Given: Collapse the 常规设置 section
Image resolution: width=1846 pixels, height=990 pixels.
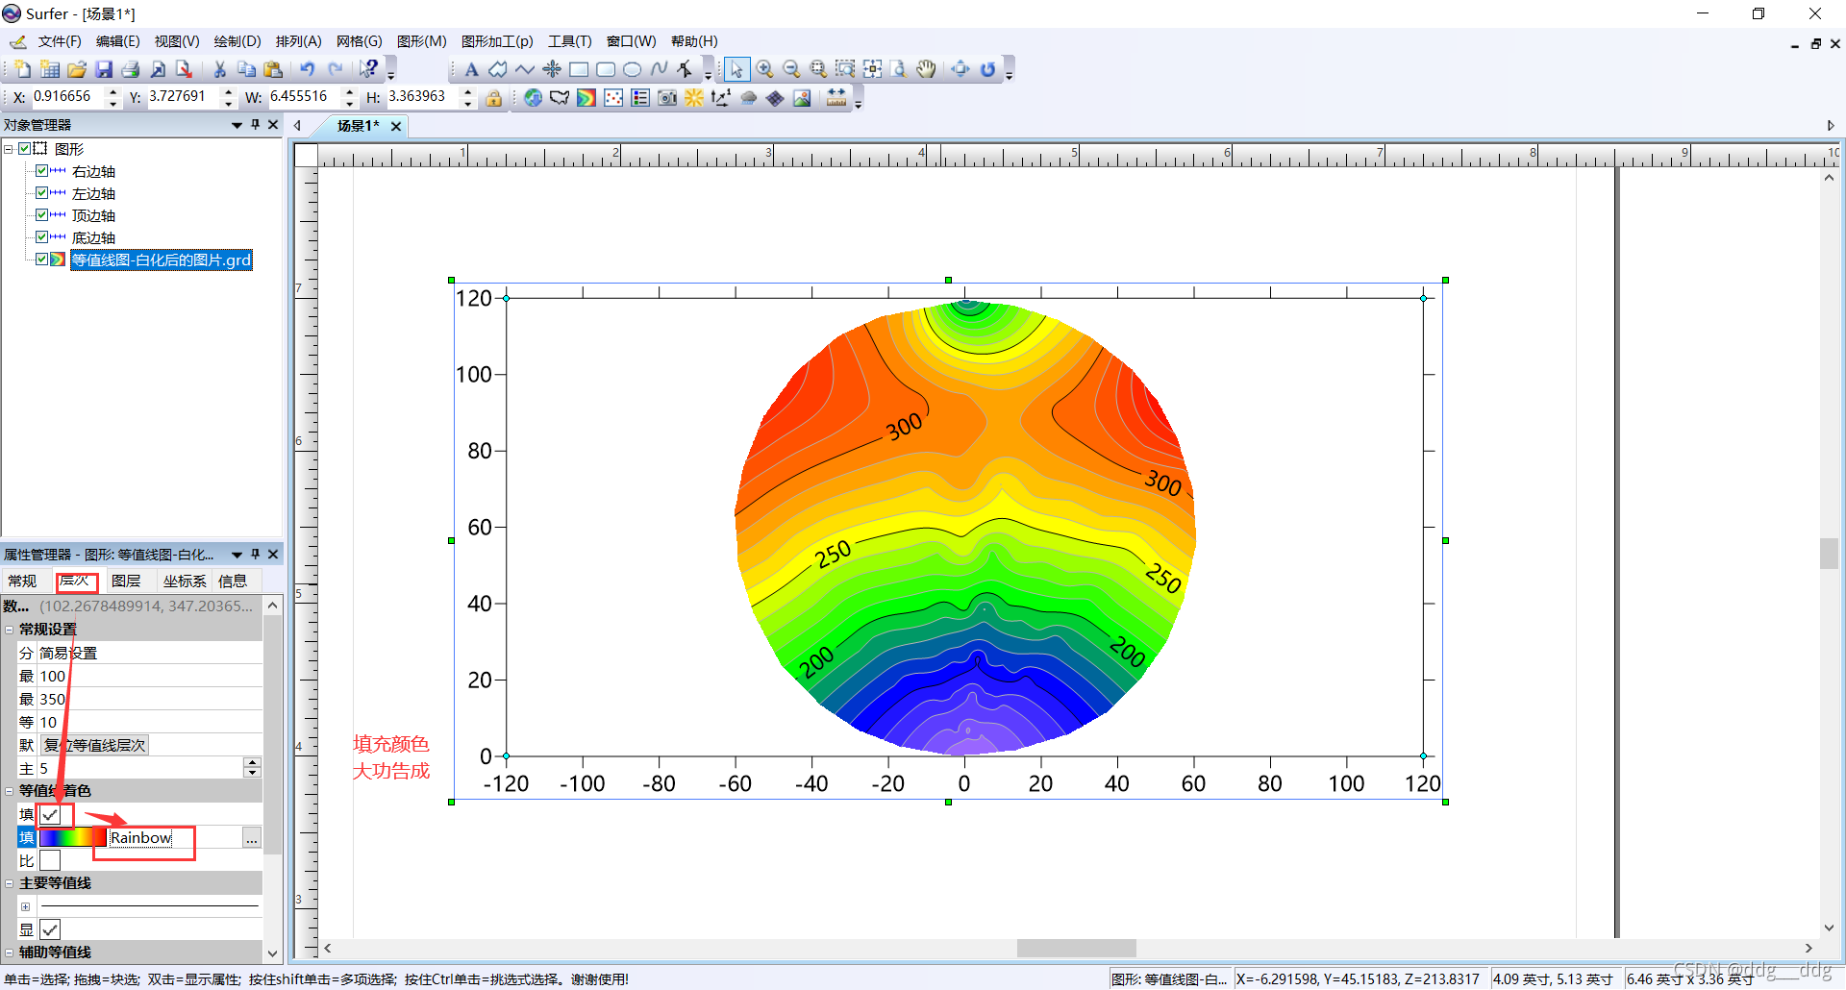Looking at the screenshot, I should click(10, 630).
